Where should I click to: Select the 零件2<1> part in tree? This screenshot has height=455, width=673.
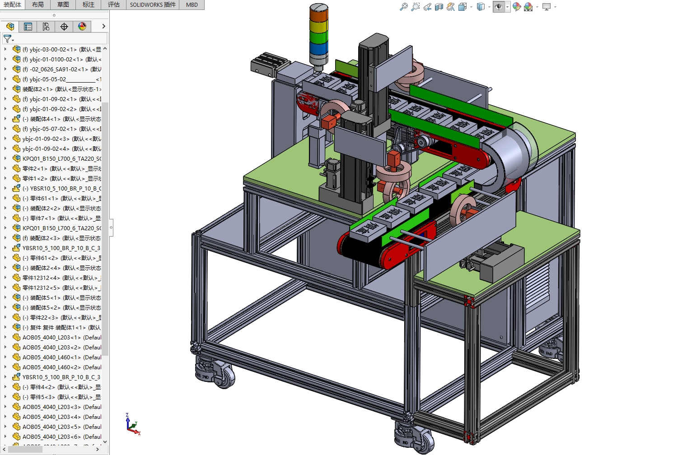(57, 168)
